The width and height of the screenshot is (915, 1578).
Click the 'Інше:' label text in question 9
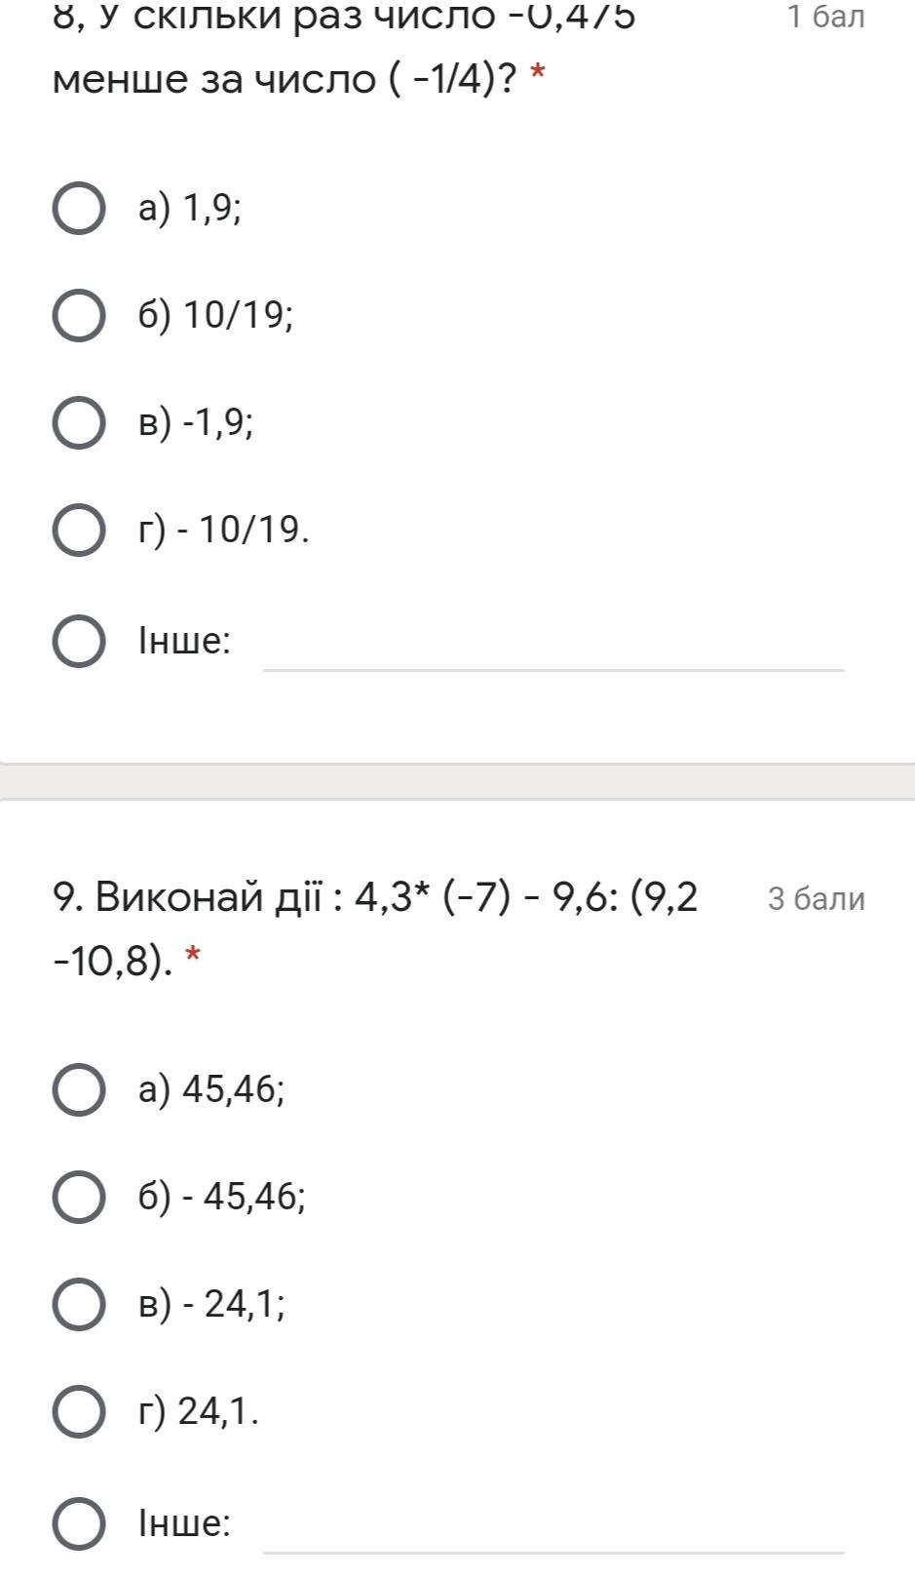point(184,1523)
